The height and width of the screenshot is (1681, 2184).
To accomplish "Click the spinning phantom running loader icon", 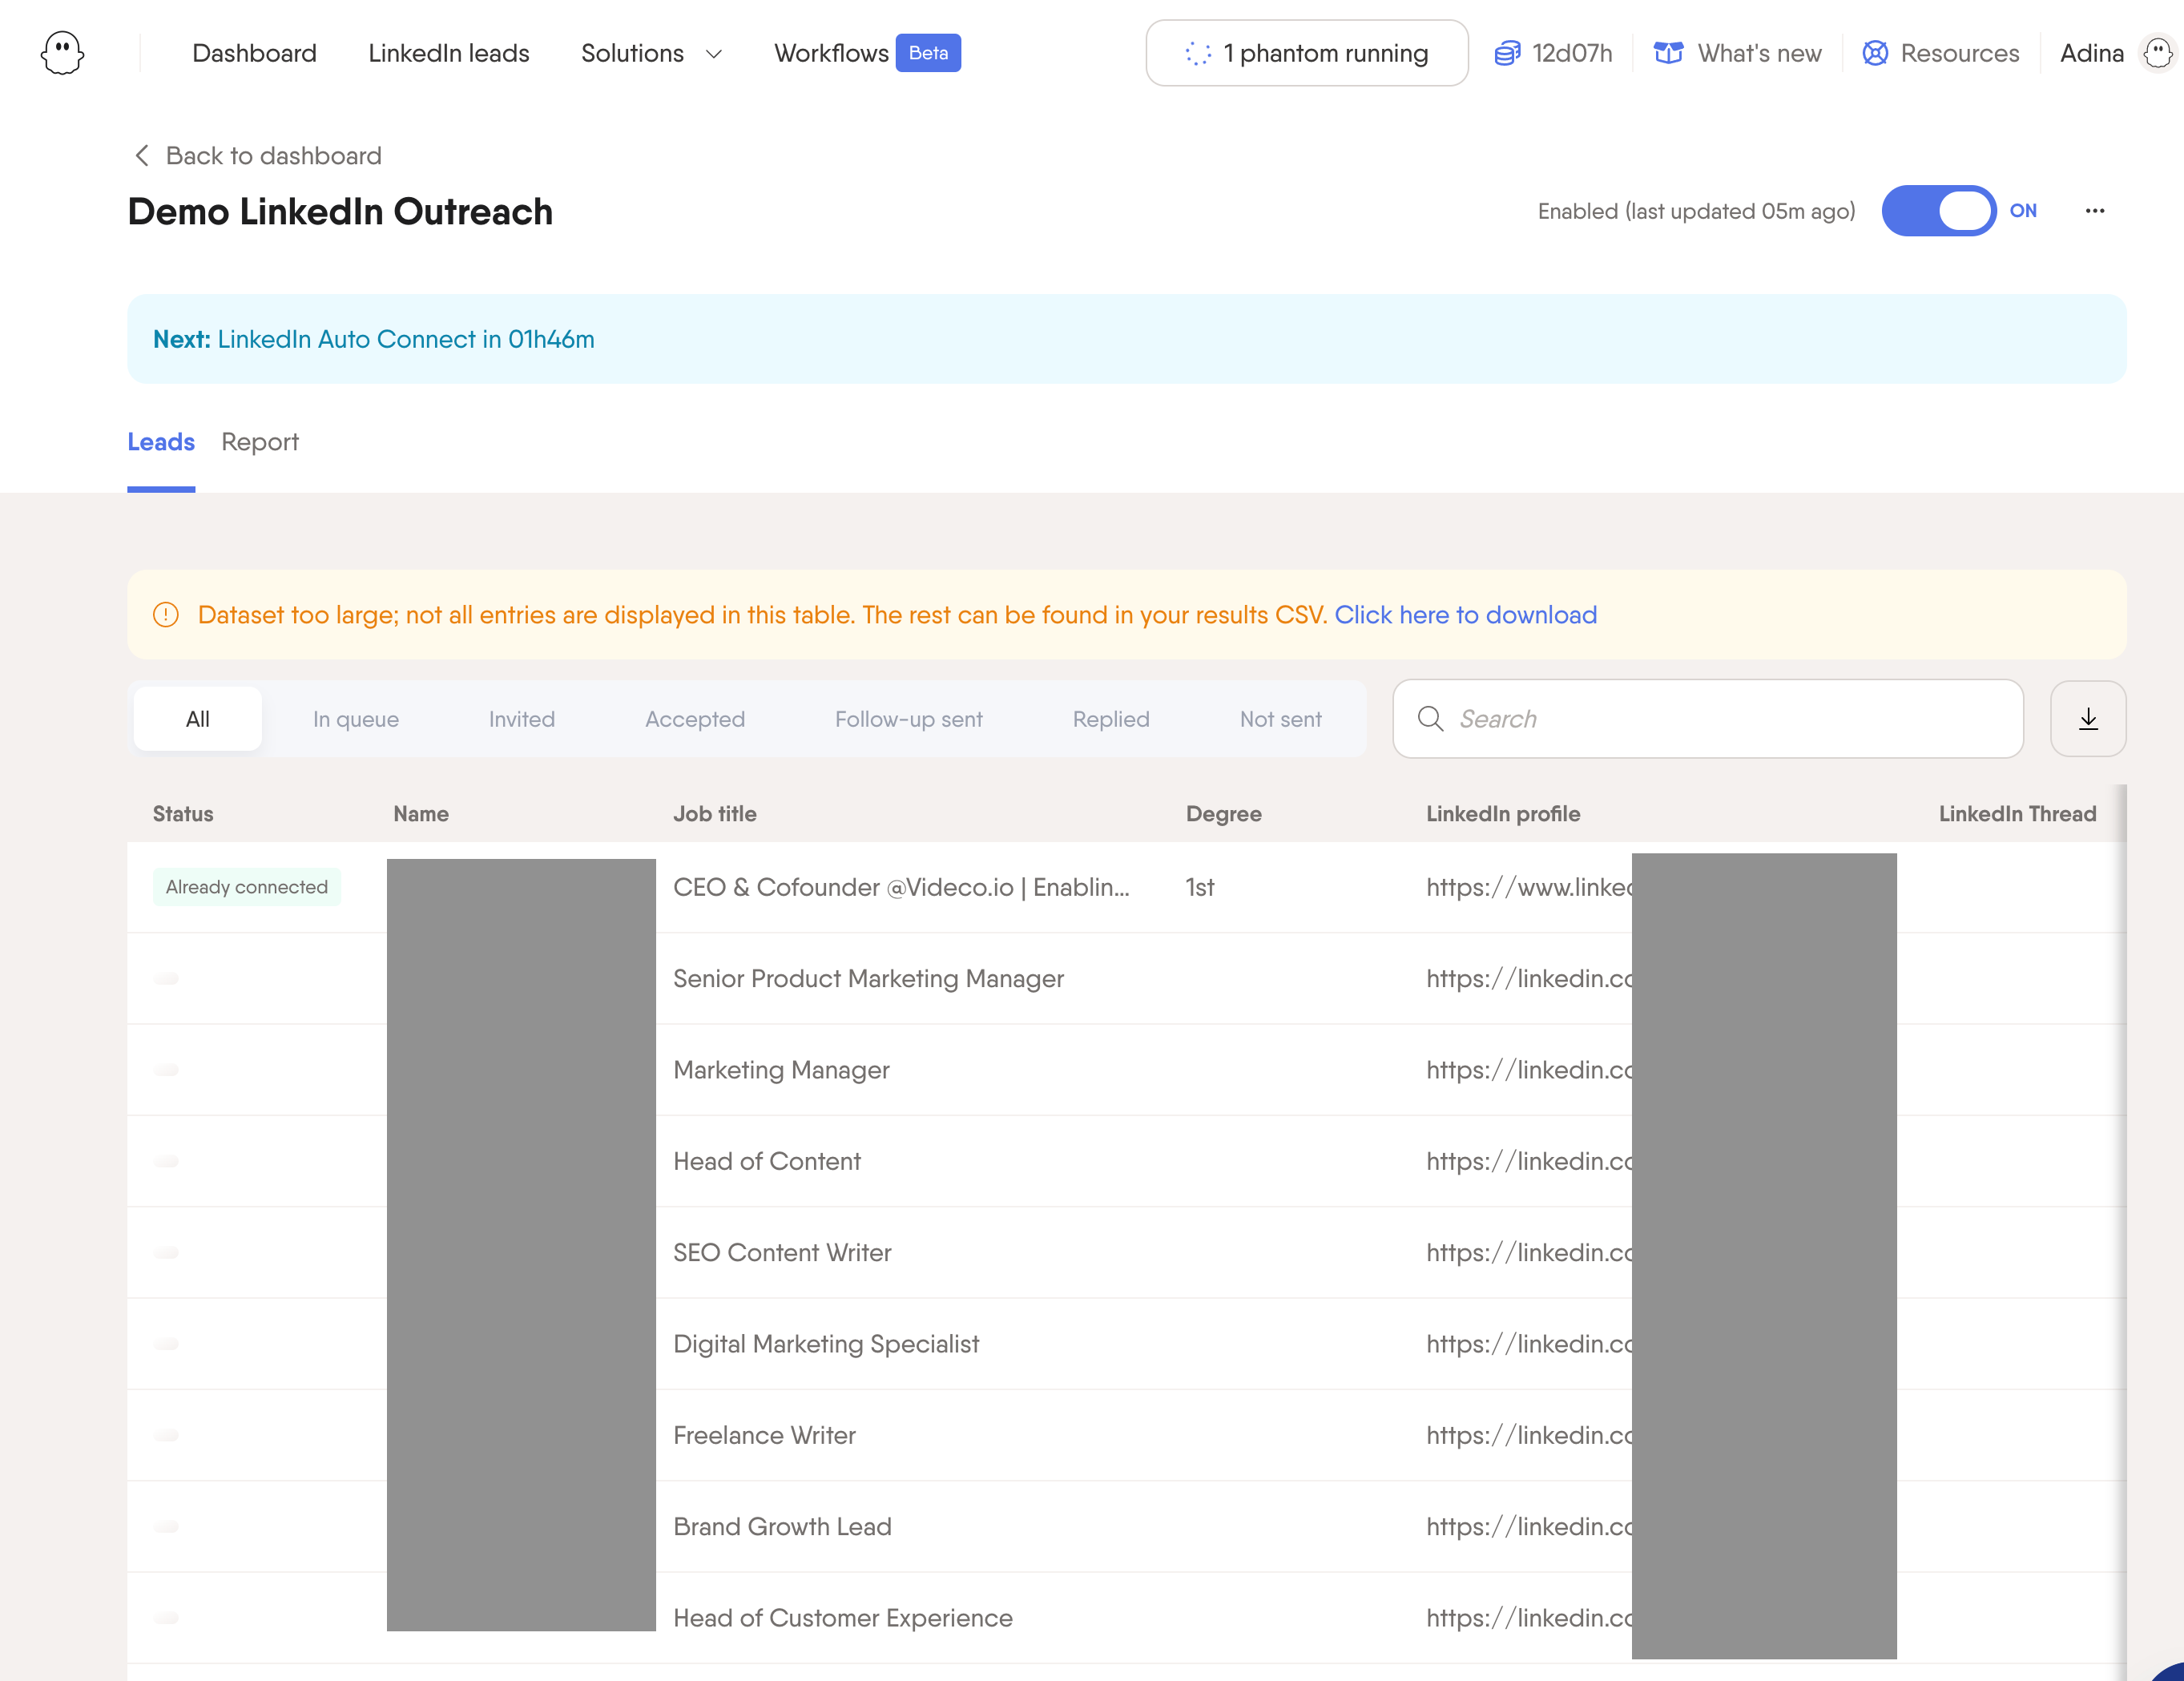I will pos(1198,54).
